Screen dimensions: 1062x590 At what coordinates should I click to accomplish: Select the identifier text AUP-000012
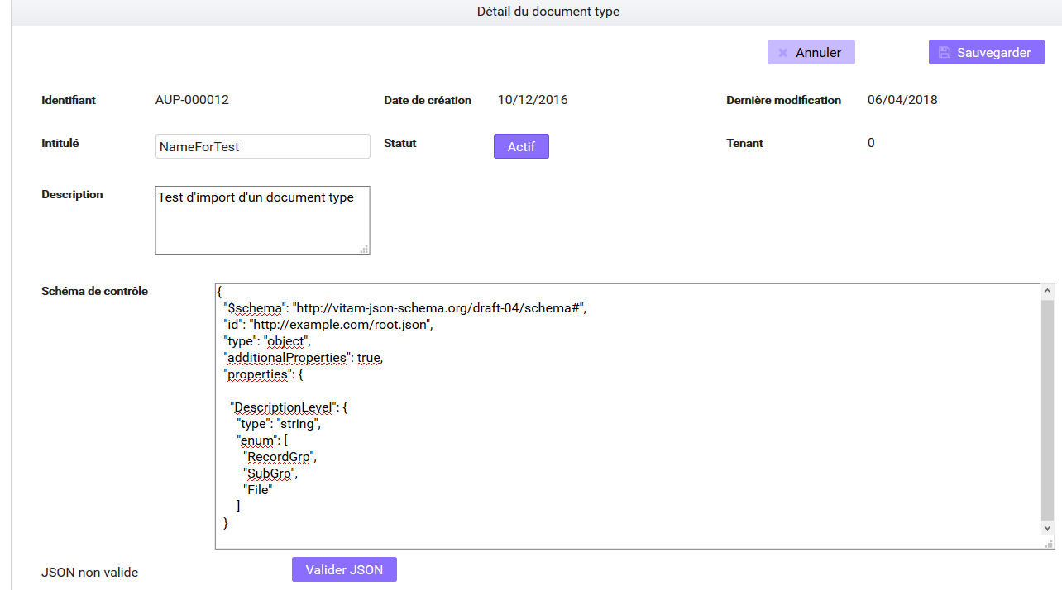tap(192, 100)
